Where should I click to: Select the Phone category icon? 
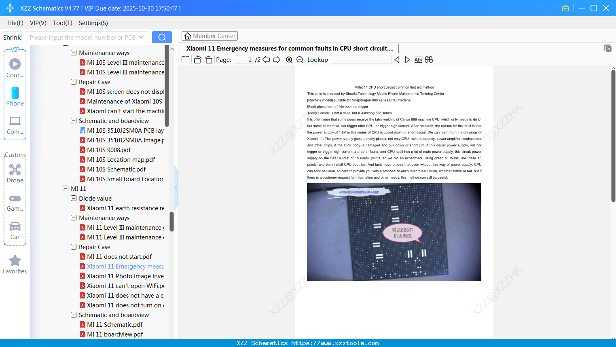(15, 97)
